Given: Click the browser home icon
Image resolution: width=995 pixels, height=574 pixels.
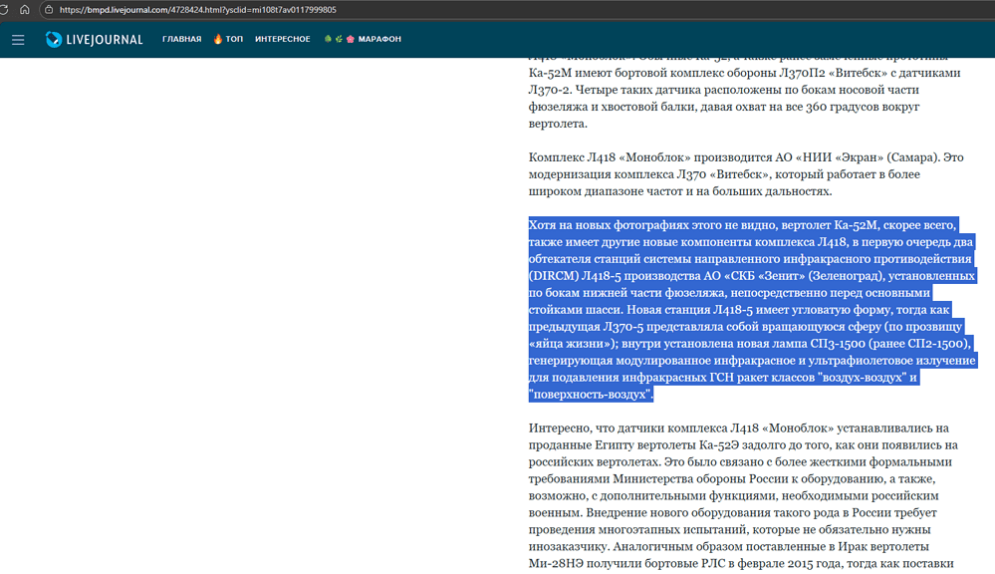Looking at the screenshot, I should tap(25, 10).
